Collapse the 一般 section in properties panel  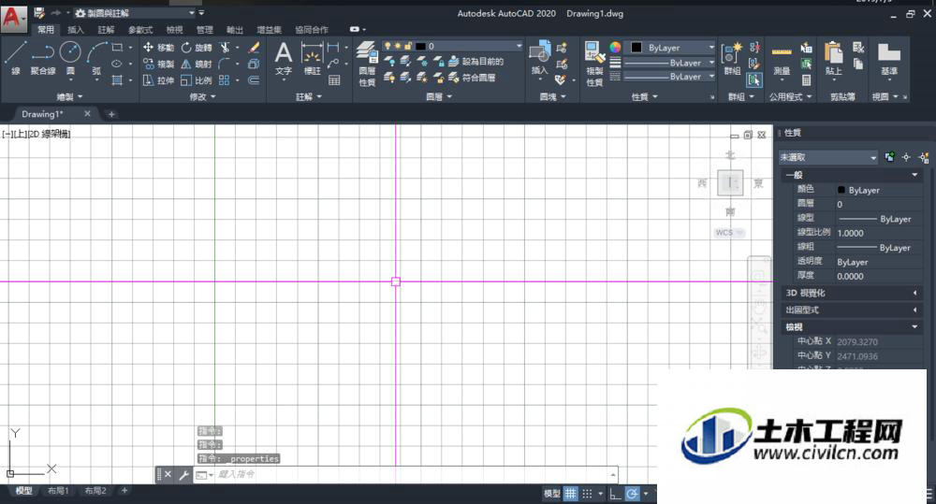pyautogui.click(x=851, y=175)
